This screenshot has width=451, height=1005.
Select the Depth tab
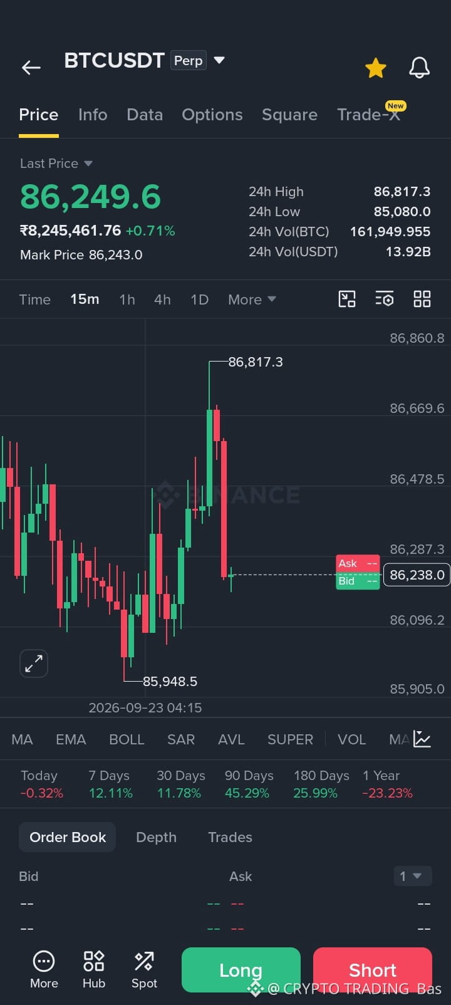pyautogui.click(x=156, y=837)
